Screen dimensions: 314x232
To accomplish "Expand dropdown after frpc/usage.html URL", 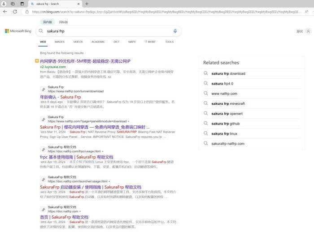I will coord(103,151).
